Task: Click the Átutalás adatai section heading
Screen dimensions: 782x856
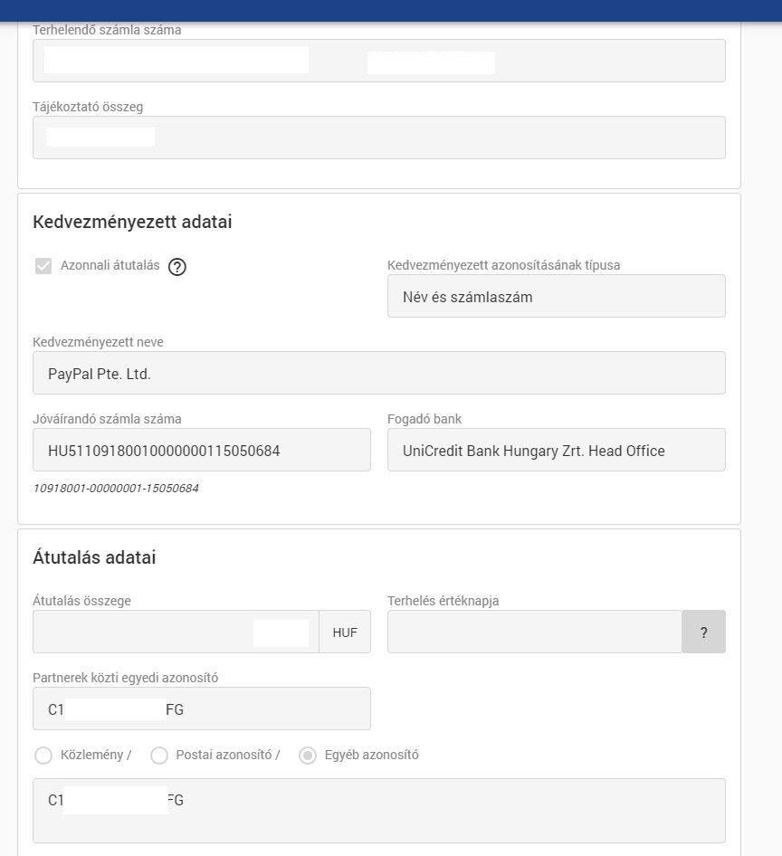Action: click(x=94, y=557)
